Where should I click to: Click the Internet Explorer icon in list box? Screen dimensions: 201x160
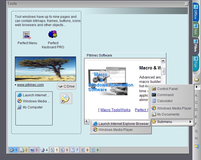[19, 95]
